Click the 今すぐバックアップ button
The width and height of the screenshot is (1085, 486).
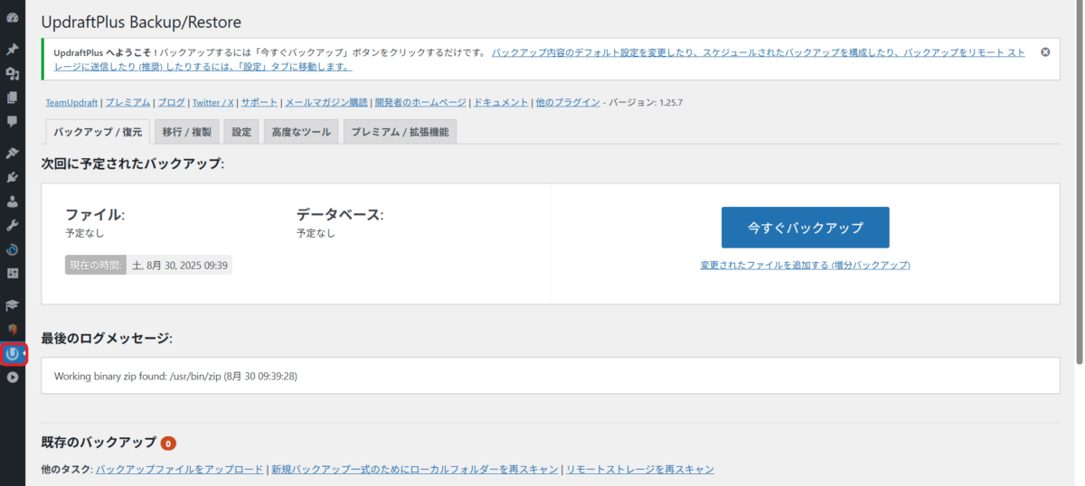tap(805, 228)
